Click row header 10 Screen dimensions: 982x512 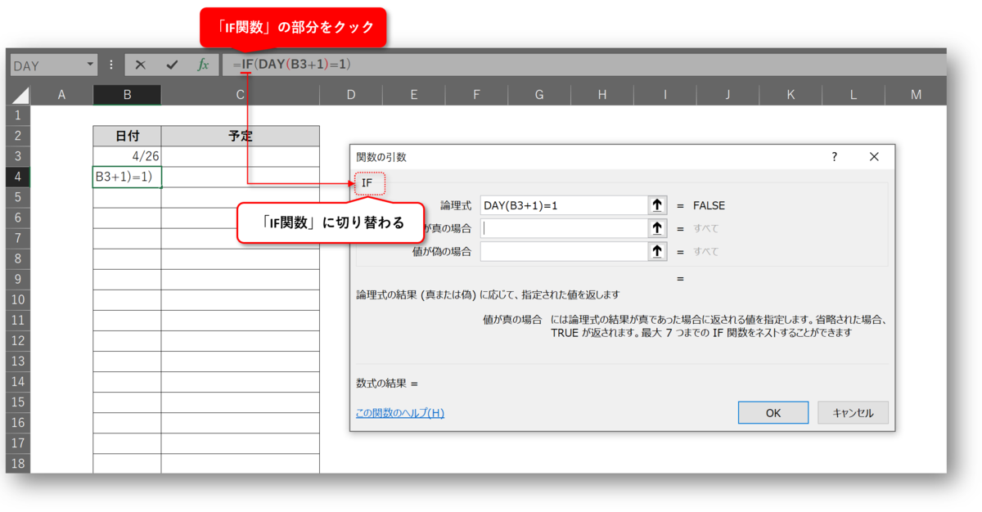pos(18,299)
